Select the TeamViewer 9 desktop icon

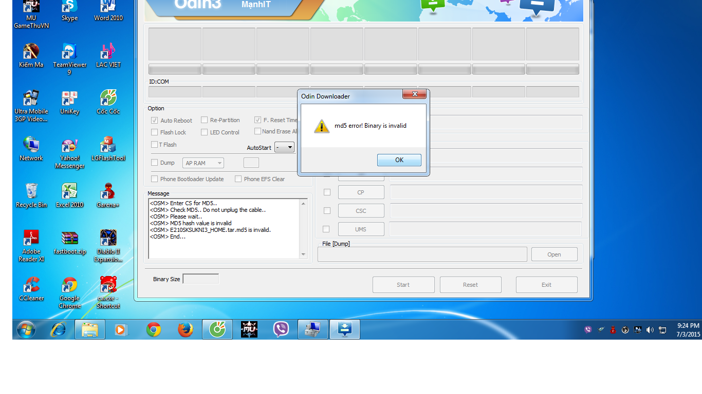click(69, 59)
